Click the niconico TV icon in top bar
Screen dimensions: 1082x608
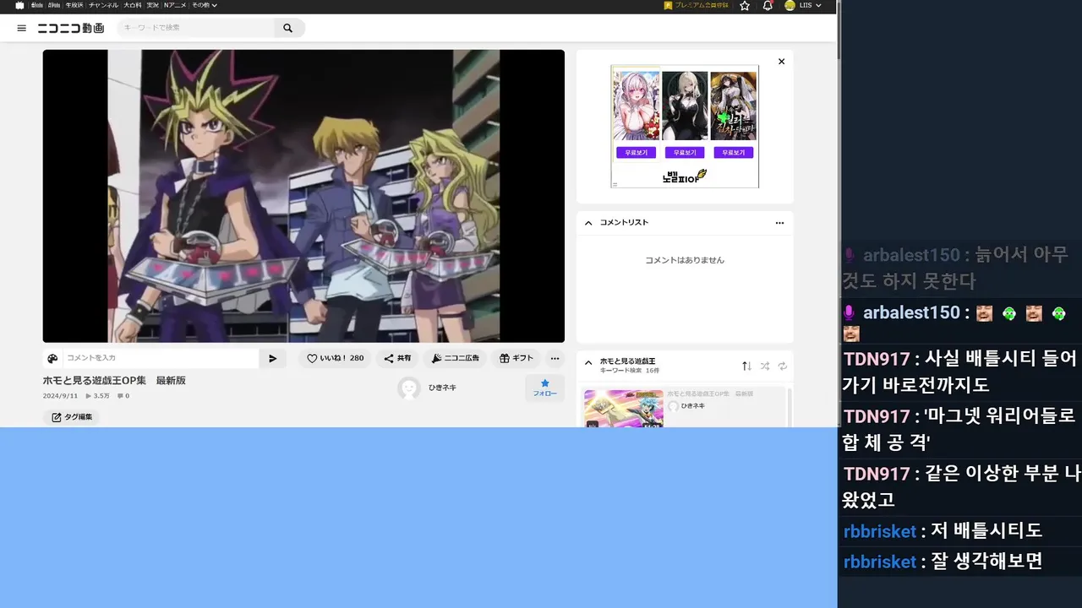point(19,5)
